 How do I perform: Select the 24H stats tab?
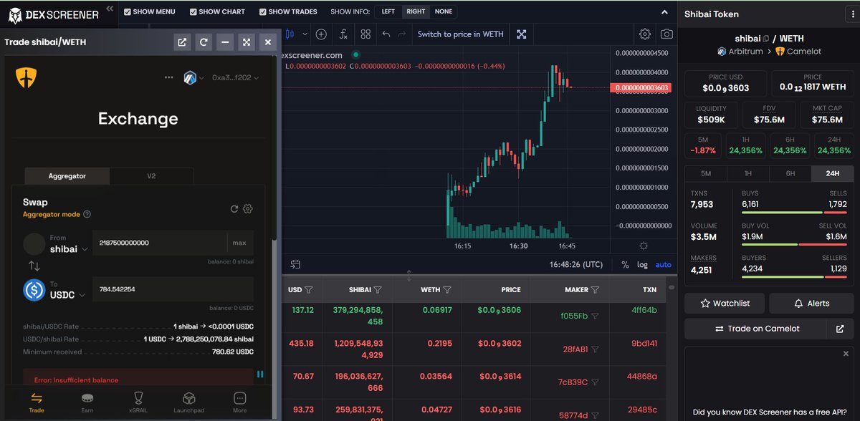tap(832, 173)
